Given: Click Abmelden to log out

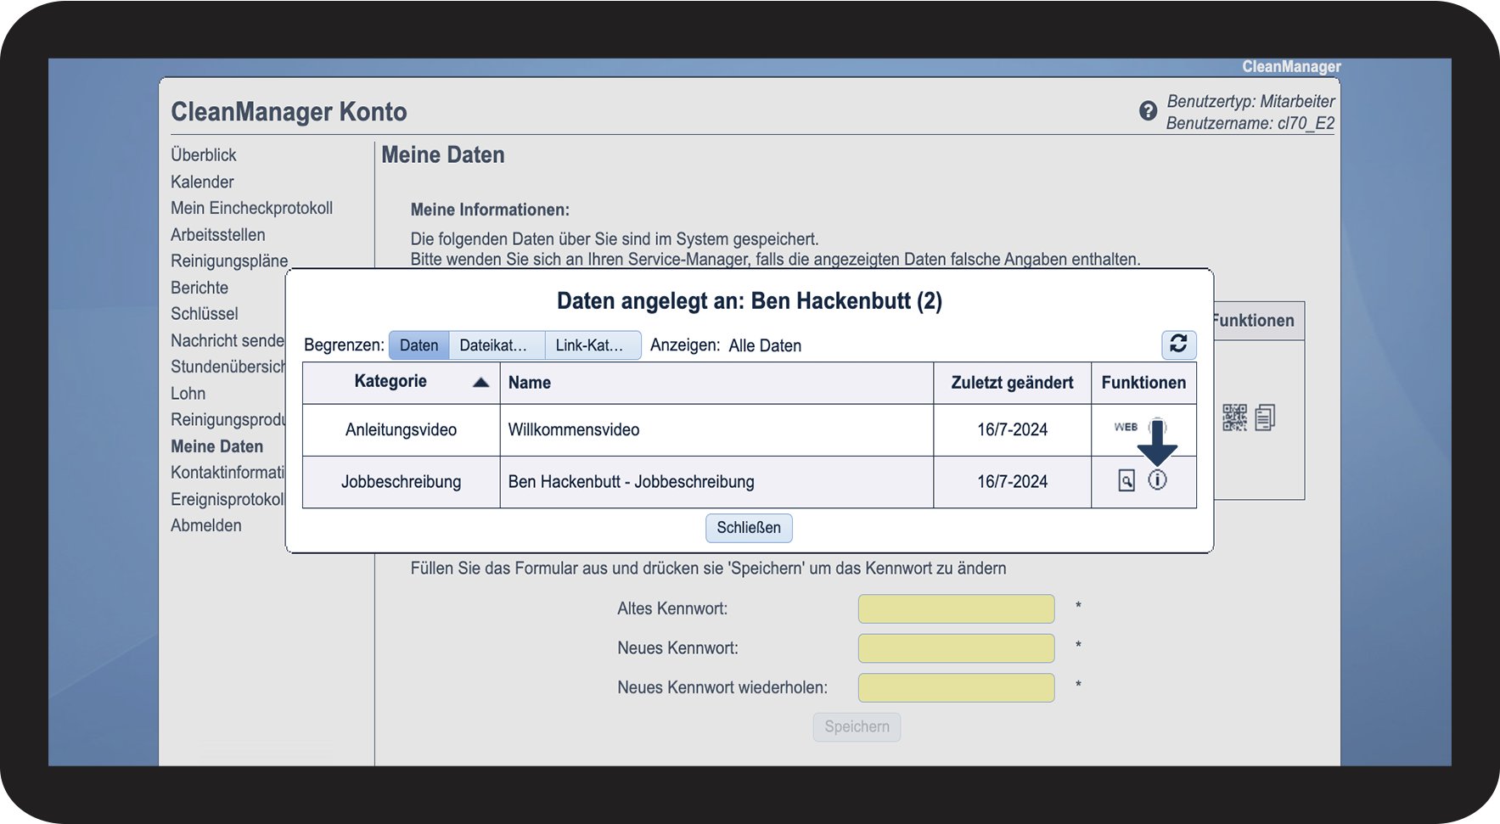Looking at the screenshot, I should click(206, 525).
